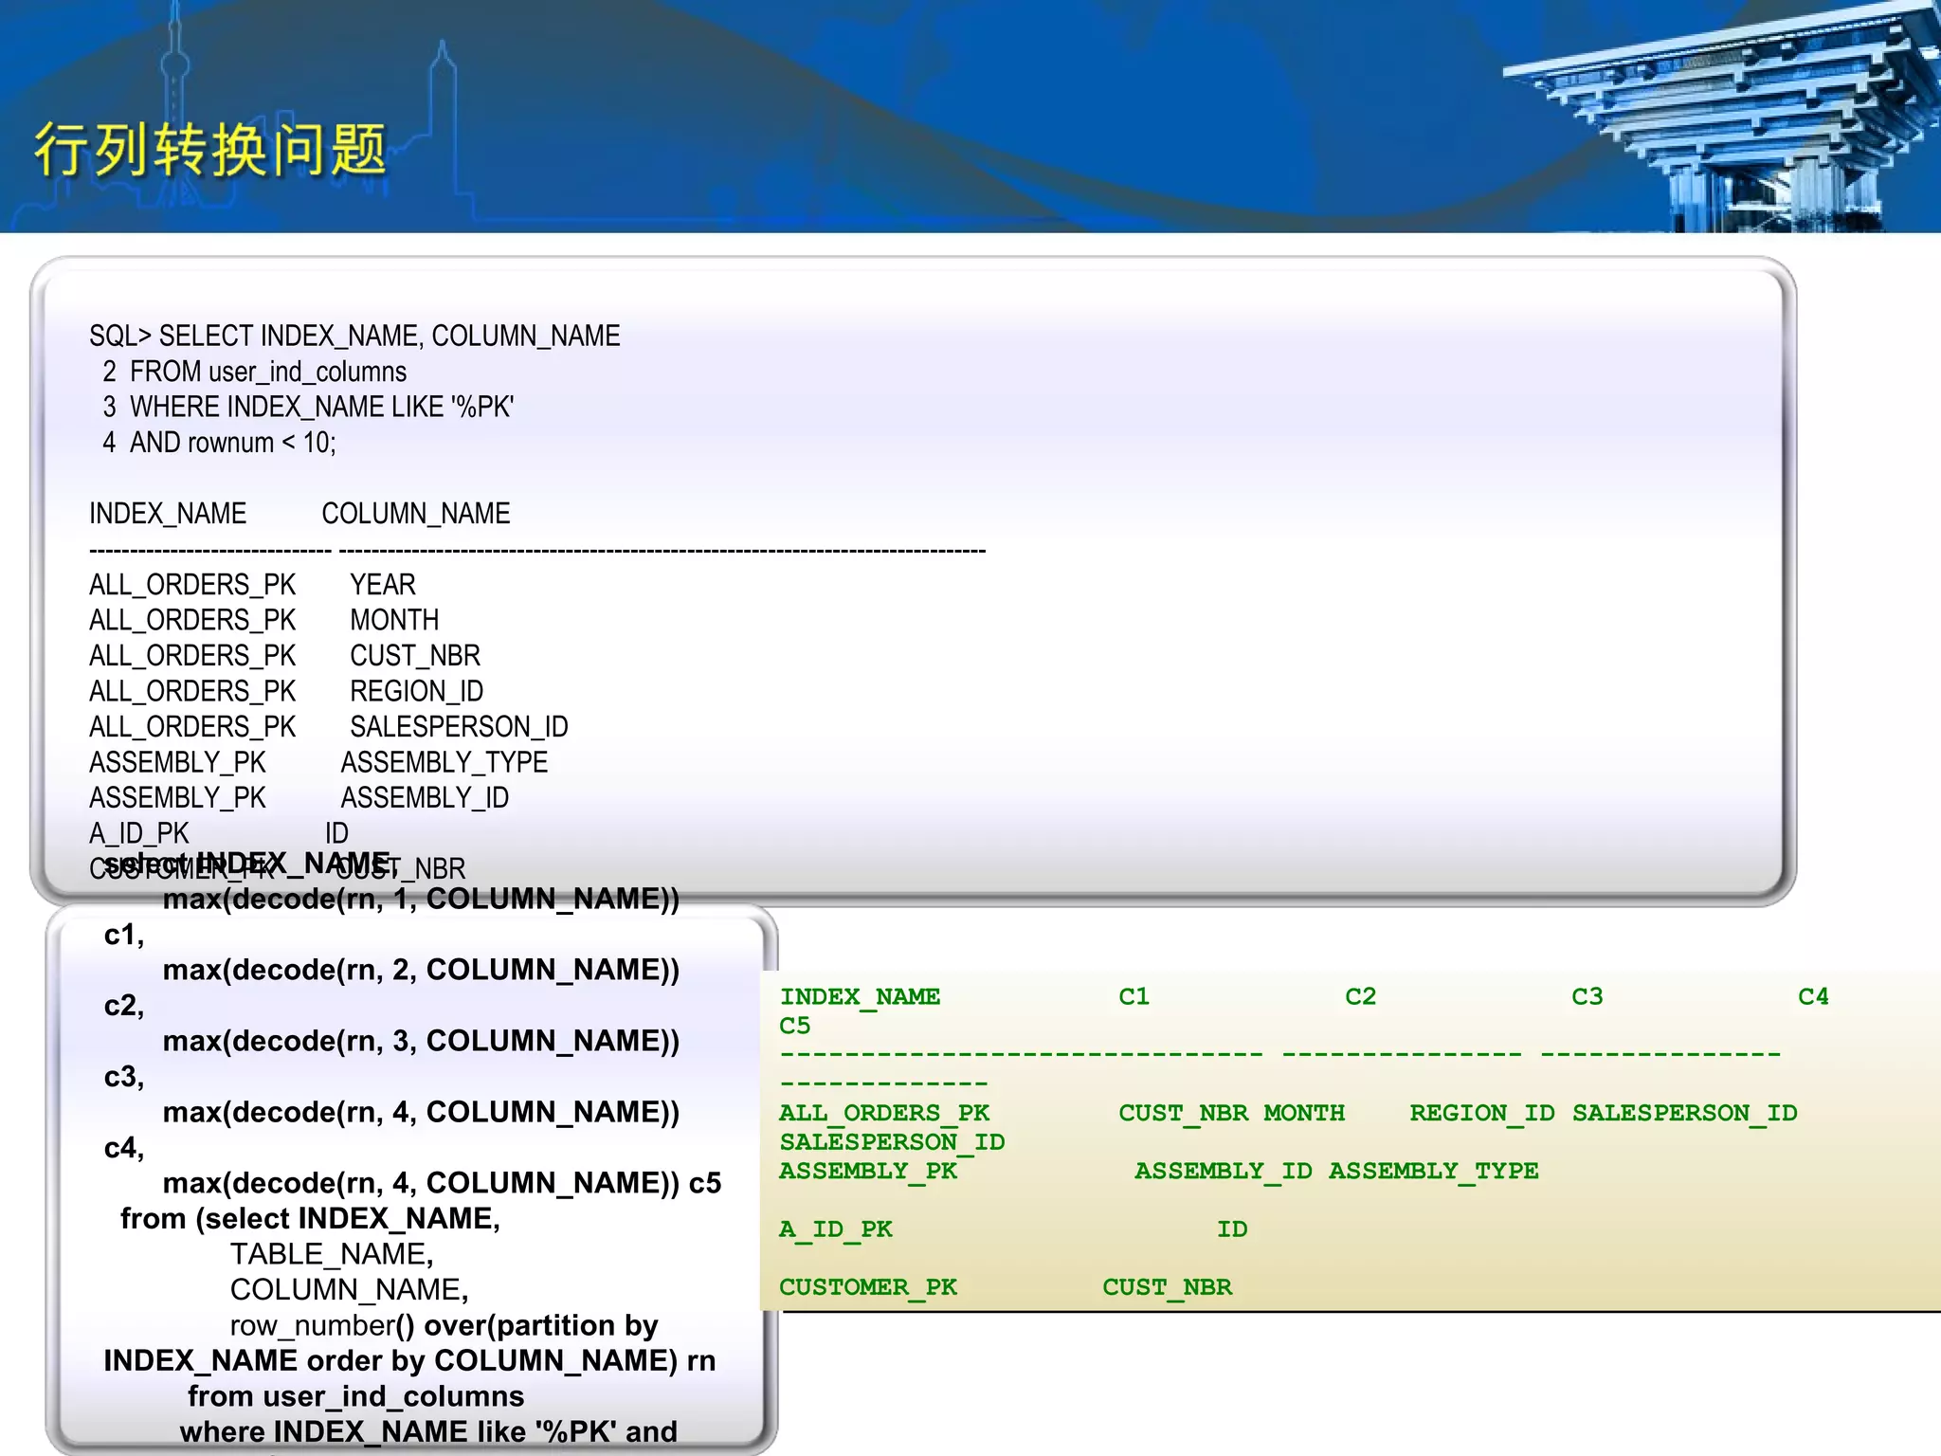Click the 'from user_ind_columns' line in the bold query
The width and height of the screenshot is (1941, 1456).
(355, 1396)
